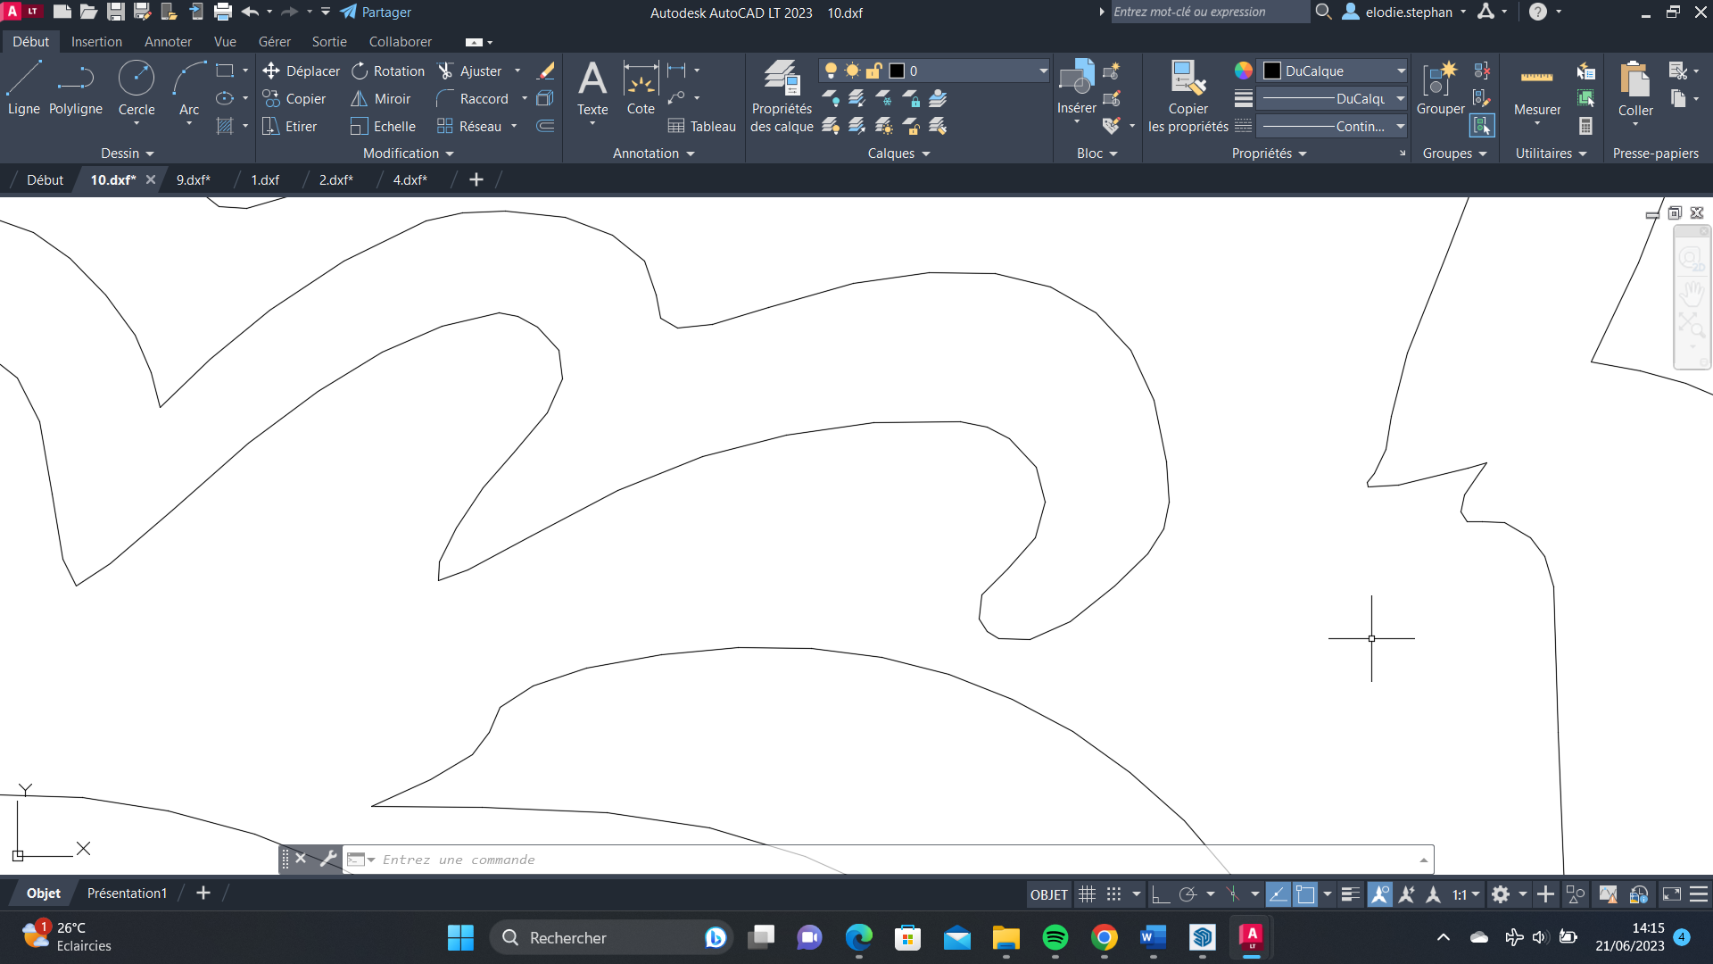
Task: Click Copier les propriétés tool
Action: pos(1188,96)
